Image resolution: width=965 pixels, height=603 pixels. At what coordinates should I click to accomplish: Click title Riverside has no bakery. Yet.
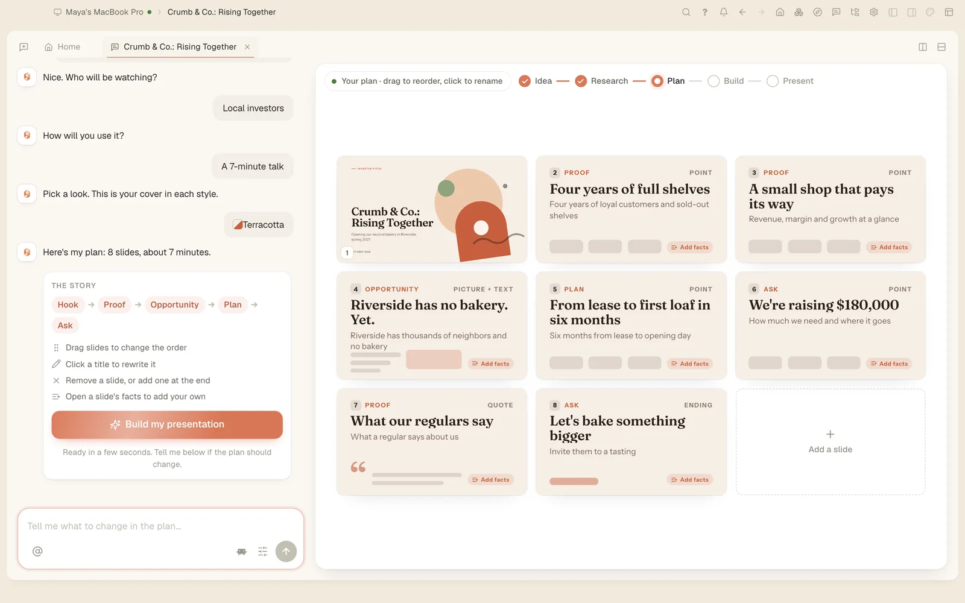429,312
